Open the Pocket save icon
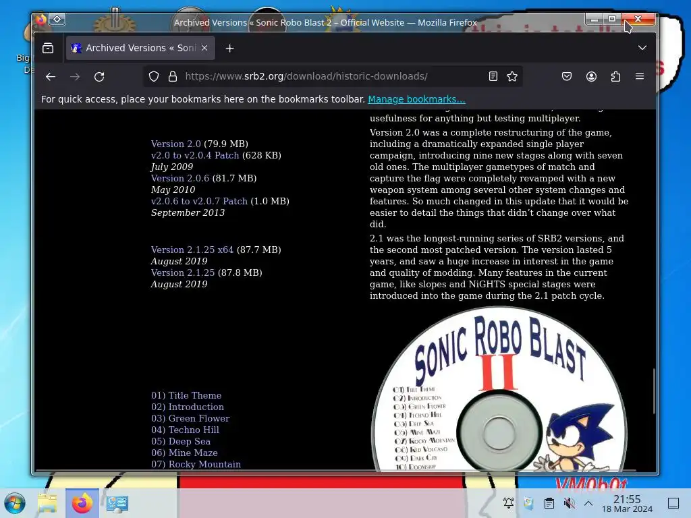 [567, 77]
